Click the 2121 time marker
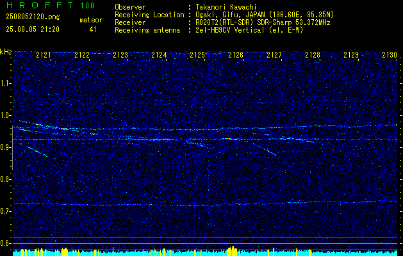 44,55
